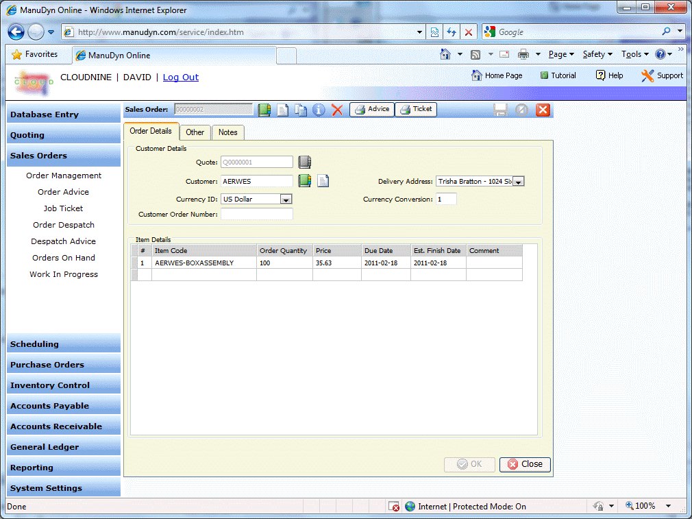Click the copy order icon in toolbar
692x519 pixels.
pos(301,110)
